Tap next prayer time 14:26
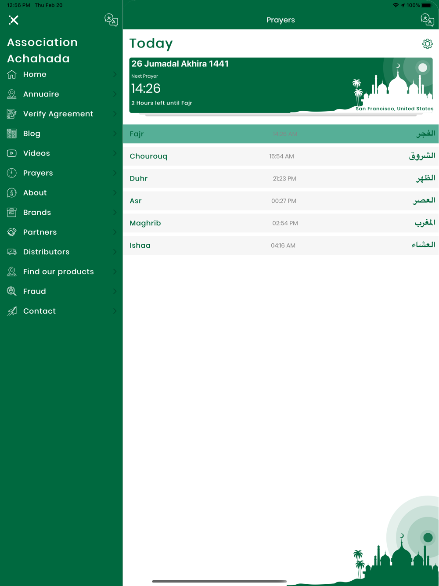Viewport: 439px width, 586px height. tap(146, 88)
